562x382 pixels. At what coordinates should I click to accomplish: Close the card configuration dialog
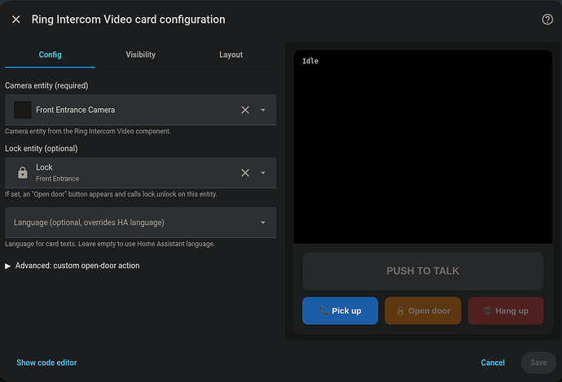pyautogui.click(x=16, y=20)
